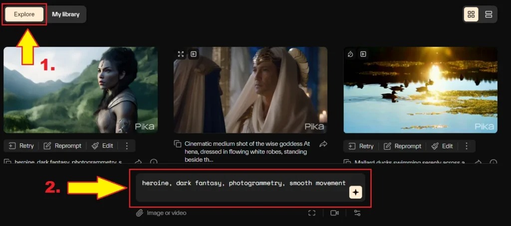Share the wise goddess Athena video

[x=323, y=144]
